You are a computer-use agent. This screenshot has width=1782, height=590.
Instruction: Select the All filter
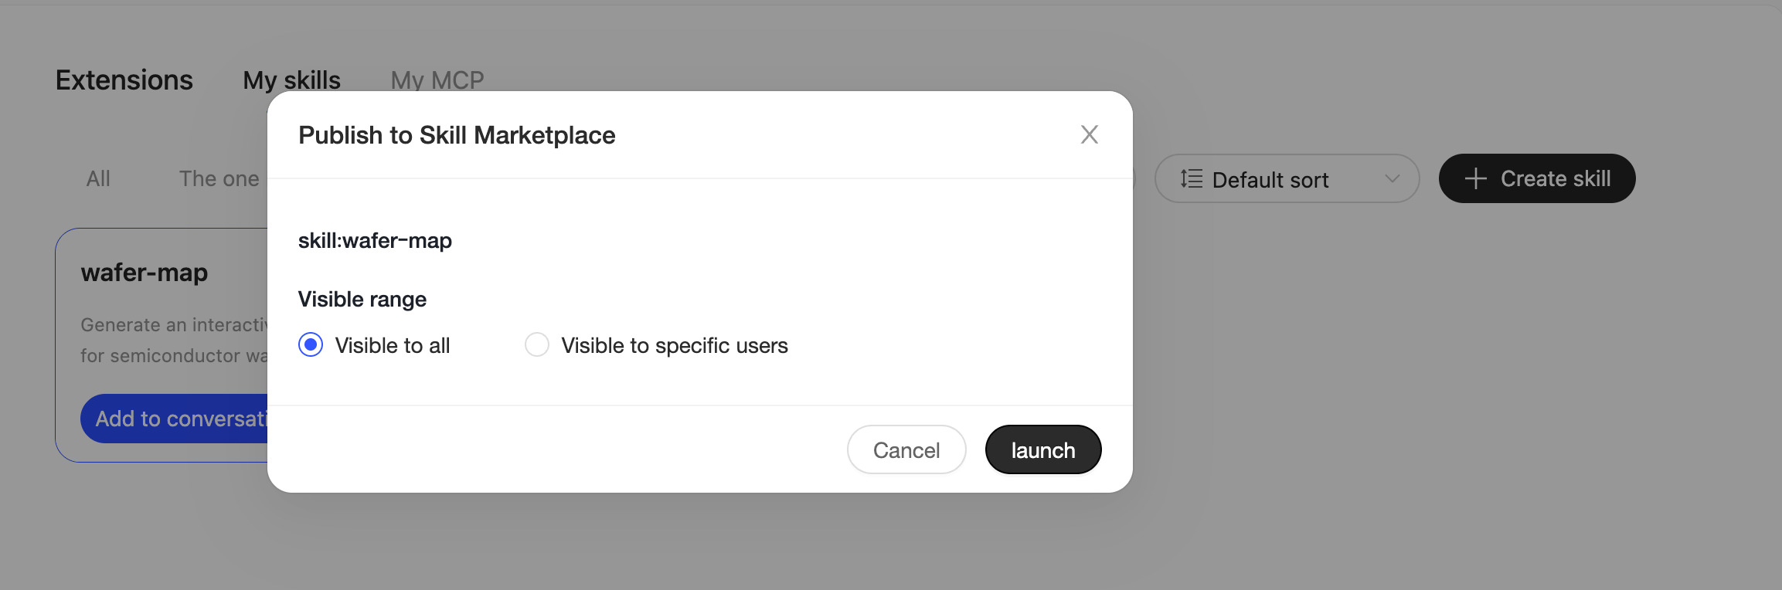click(x=98, y=178)
